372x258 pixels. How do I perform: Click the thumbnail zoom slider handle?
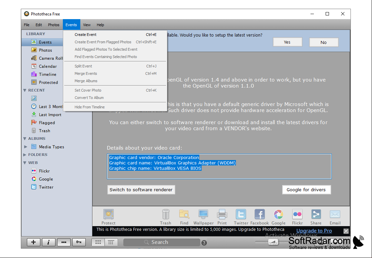coord(273,242)
